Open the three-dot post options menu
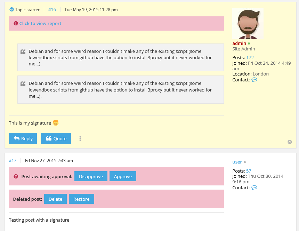Screen dimensions: 299x231 (80, 138)
